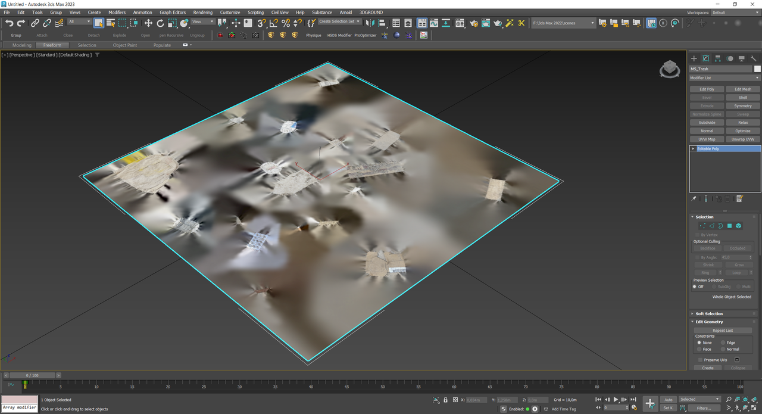Screen dimensions: 762x414
Task: Click the Undo arrow icon
Action: point(9,23)
